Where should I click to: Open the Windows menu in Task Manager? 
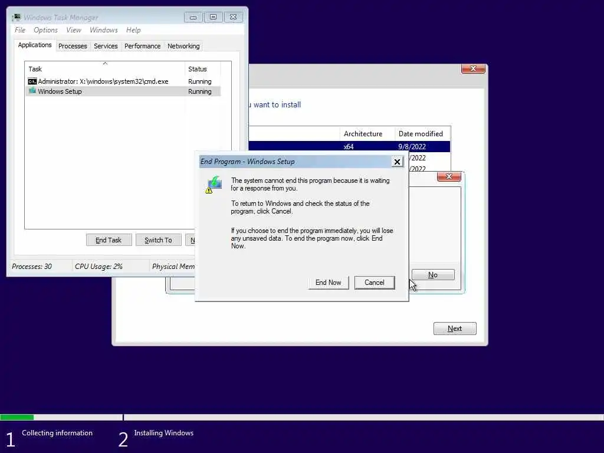pos(104,30)
